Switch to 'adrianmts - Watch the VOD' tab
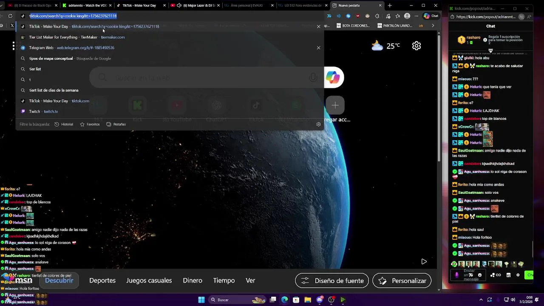The height and width of the screenshot is (306, 544). pyautogui.click(x=87, y=6)
